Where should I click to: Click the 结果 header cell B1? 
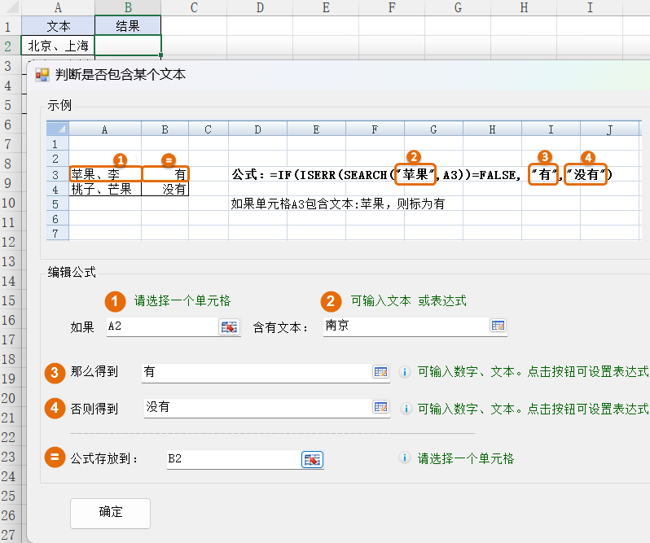click(x=128, y=26)
